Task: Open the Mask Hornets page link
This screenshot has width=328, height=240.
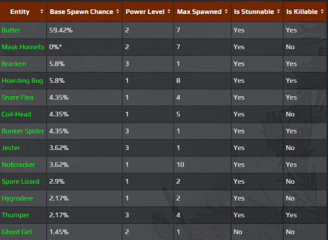Action: [22, 47]
